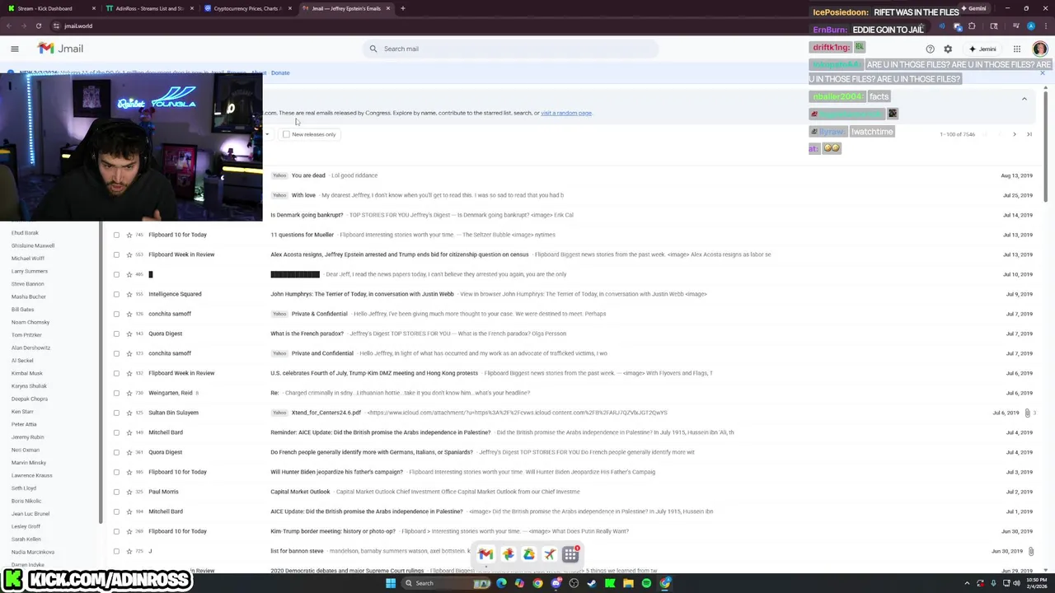The height and width of the screenshot is (593, 1055).
Task: Select the Flipboard 10 for Today Jul 13 checkbox
Action: [116, 235]
